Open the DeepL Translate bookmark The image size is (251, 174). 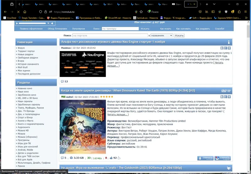(32, 18)
